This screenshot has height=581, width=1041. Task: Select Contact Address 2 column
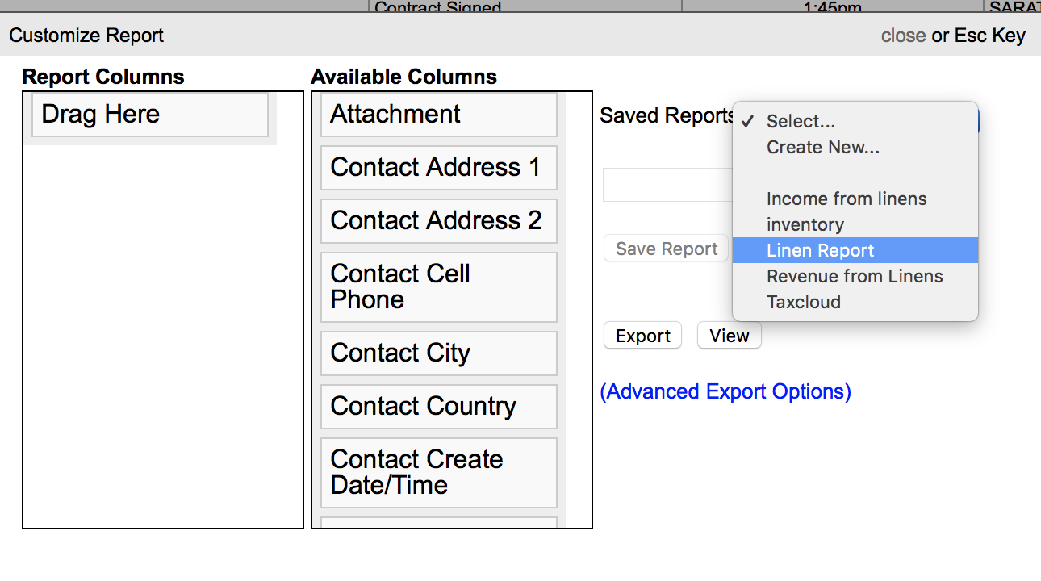(x=438, y=221)
